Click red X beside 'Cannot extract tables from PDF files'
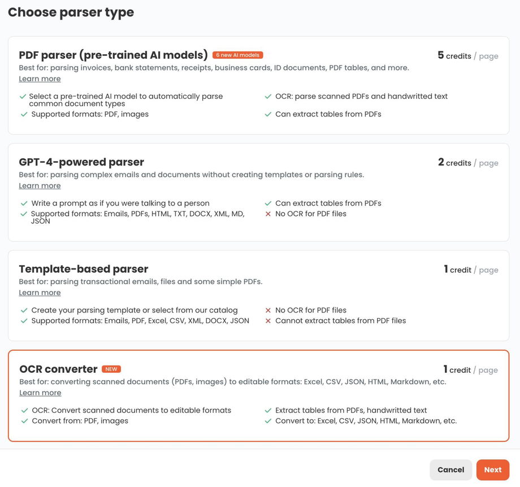 click(x=268, y=321)
